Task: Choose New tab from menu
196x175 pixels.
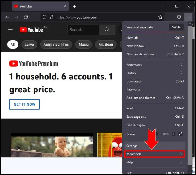Action: (155, 37)
